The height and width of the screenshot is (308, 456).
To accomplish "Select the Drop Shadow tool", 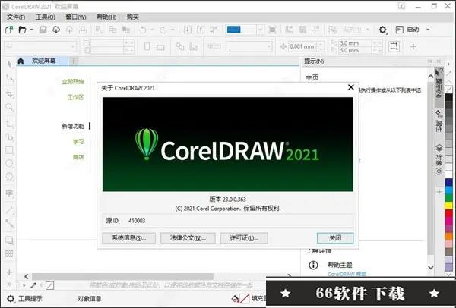I will point(10,240).
